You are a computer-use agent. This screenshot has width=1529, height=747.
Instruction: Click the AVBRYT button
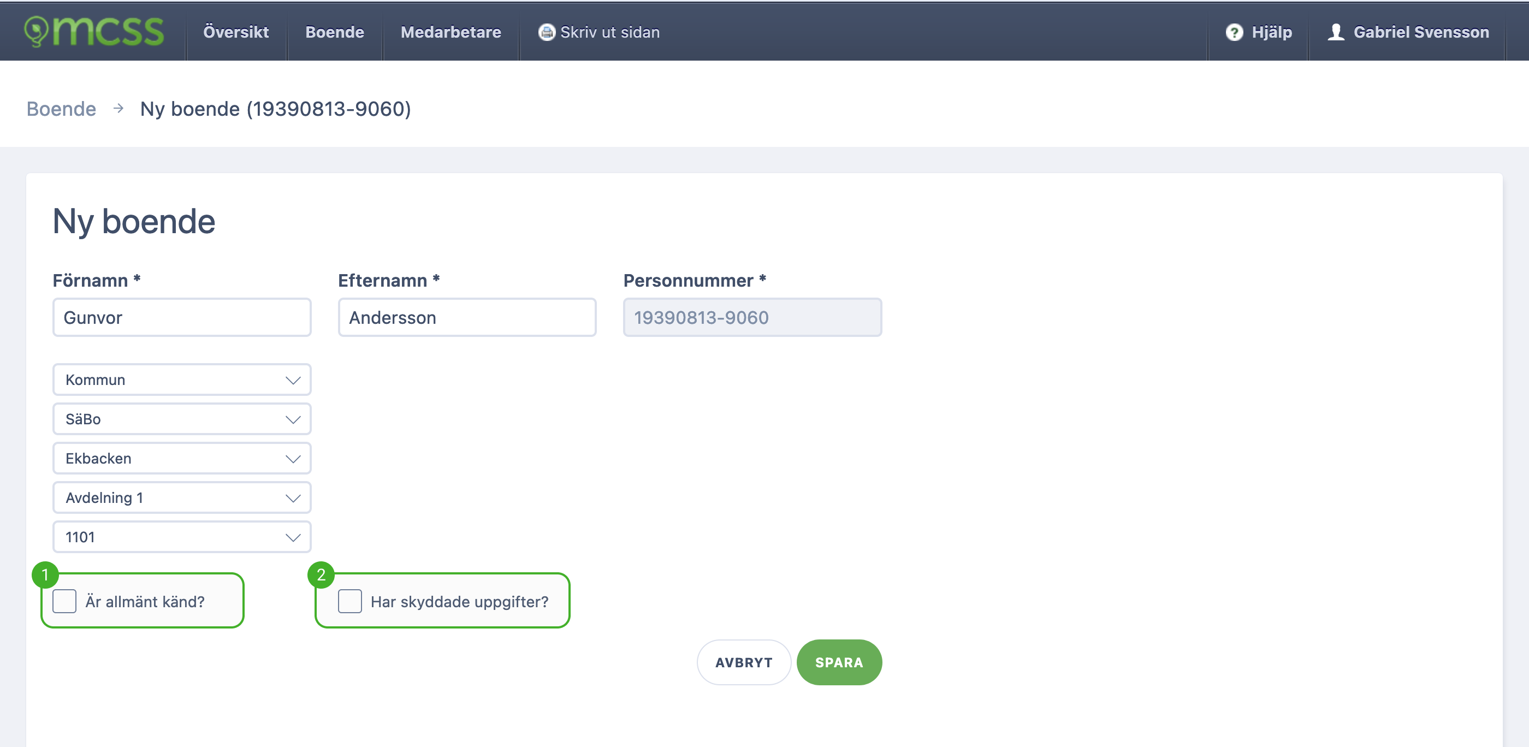(x=744, y=662)
